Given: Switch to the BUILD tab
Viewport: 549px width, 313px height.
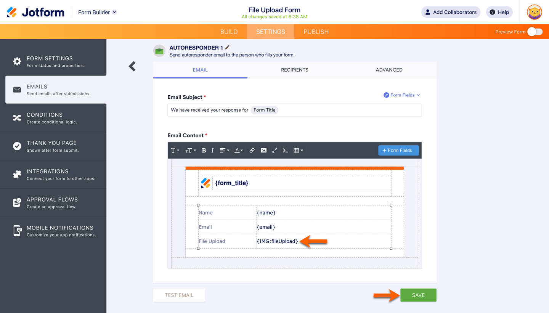Looking at the screenshot, I should [229, 32].
